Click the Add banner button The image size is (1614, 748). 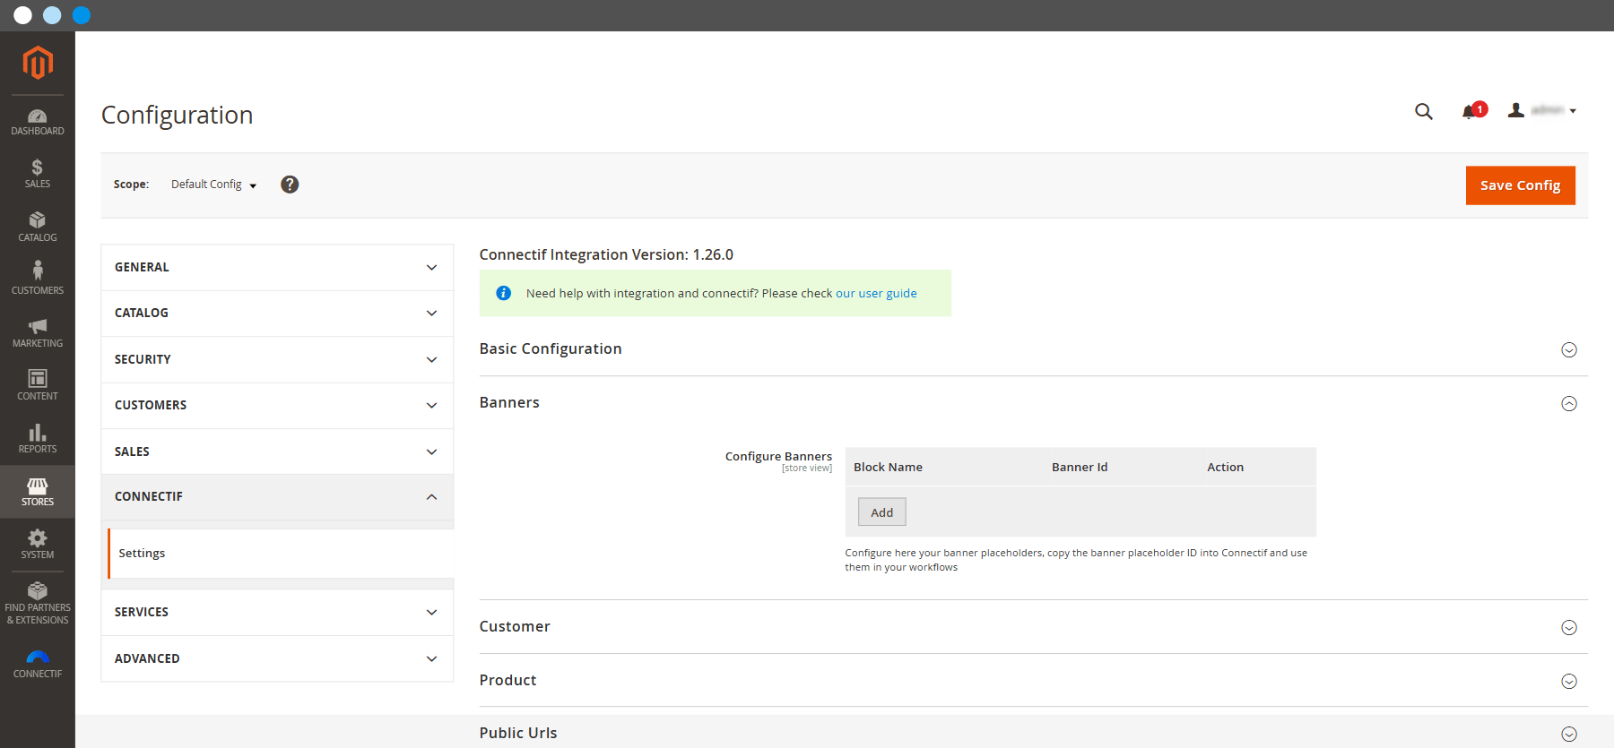pyautogui.click(x=882, y=512)
